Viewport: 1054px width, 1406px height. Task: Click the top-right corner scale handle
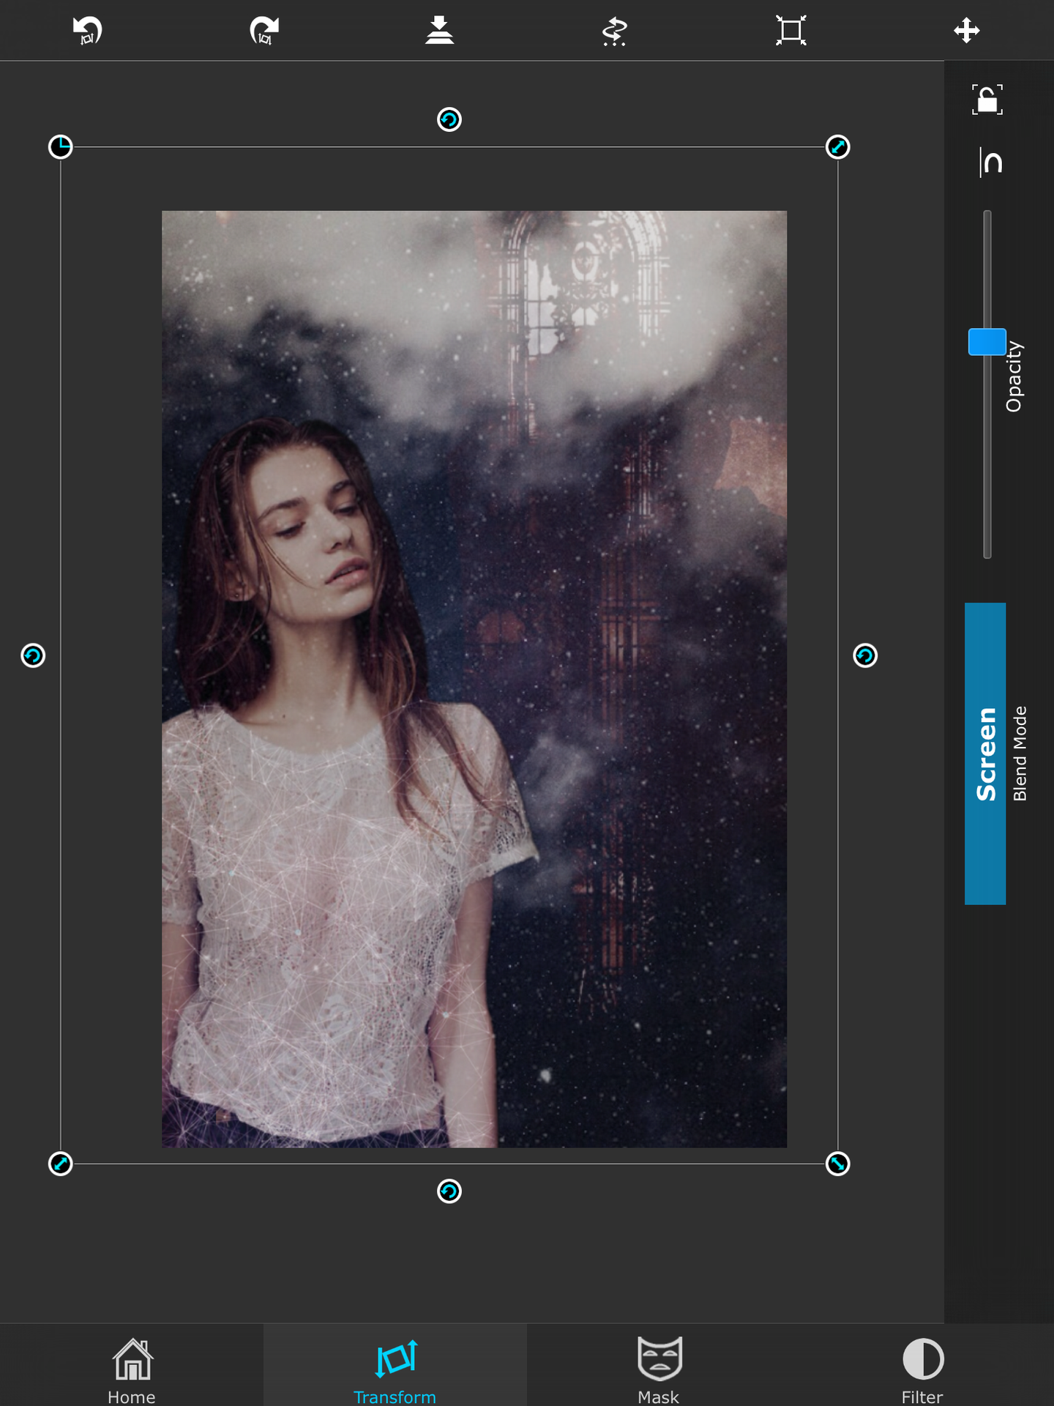[838, 147]
